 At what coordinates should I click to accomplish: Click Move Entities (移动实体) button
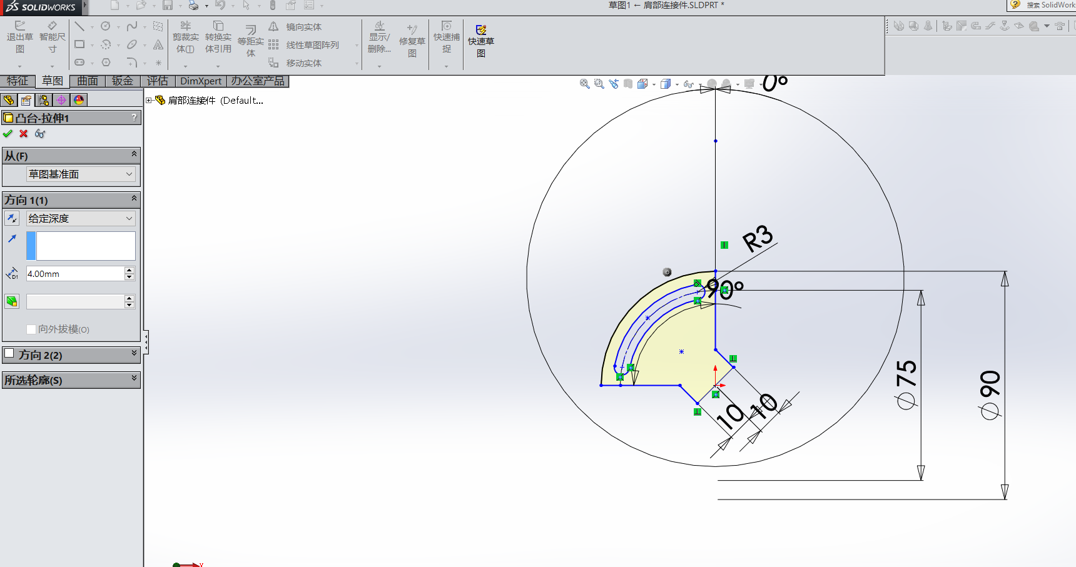point(295,63)
